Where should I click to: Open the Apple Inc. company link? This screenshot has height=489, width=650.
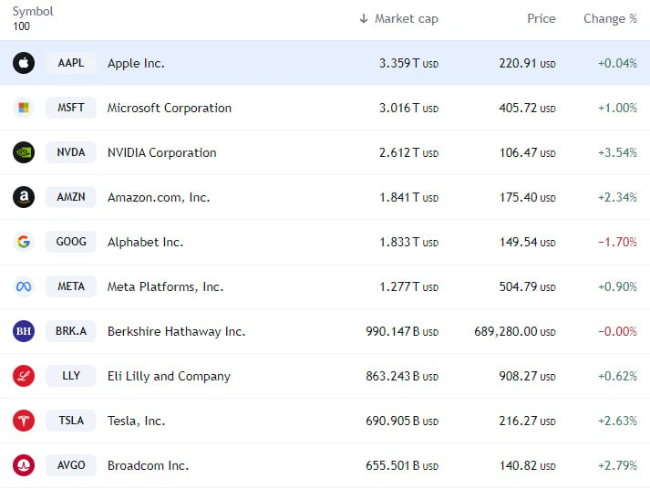coord(136,64)
